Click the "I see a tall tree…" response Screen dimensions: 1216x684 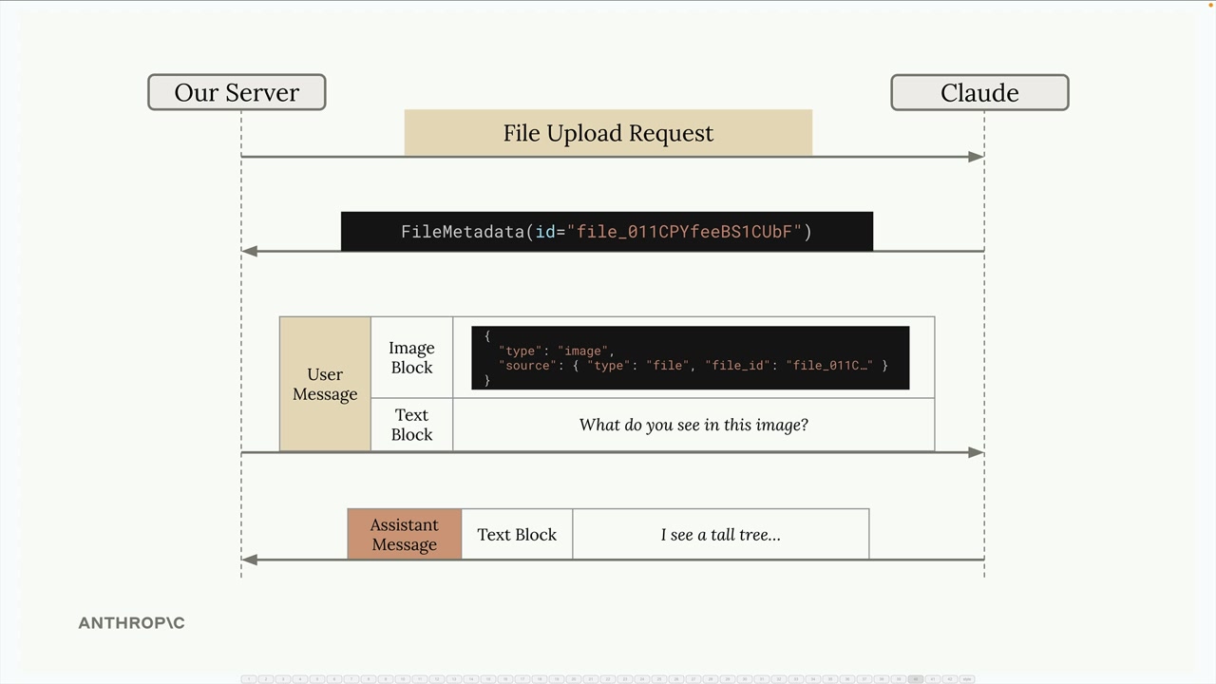pos(720,534)
